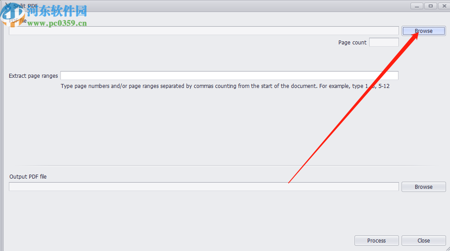
Task: Click the page range hint text
Action: click(225, 86)
